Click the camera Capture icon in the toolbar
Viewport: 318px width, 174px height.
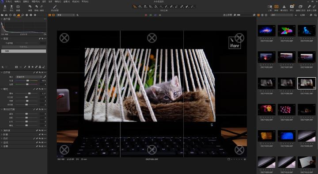coord(18,7)
